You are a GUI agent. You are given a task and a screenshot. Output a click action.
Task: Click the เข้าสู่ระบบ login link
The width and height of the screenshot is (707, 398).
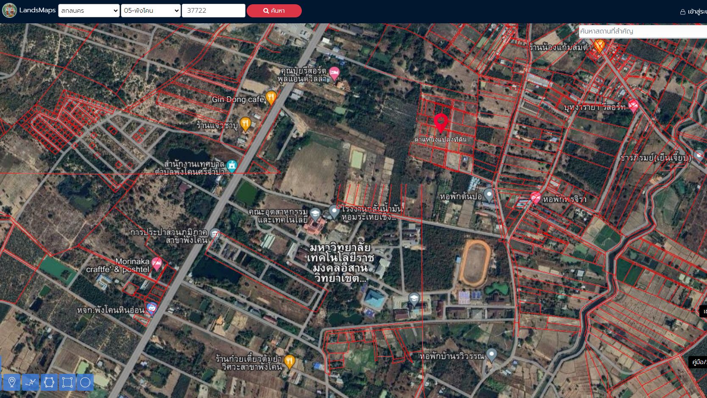point(693,12)
